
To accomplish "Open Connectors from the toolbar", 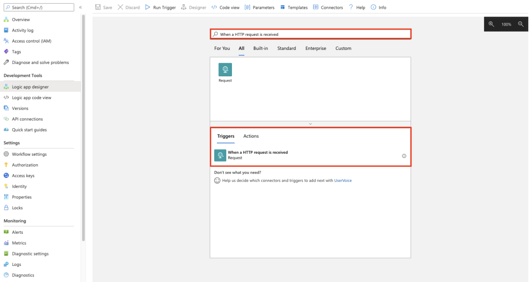I will (328, 8).
